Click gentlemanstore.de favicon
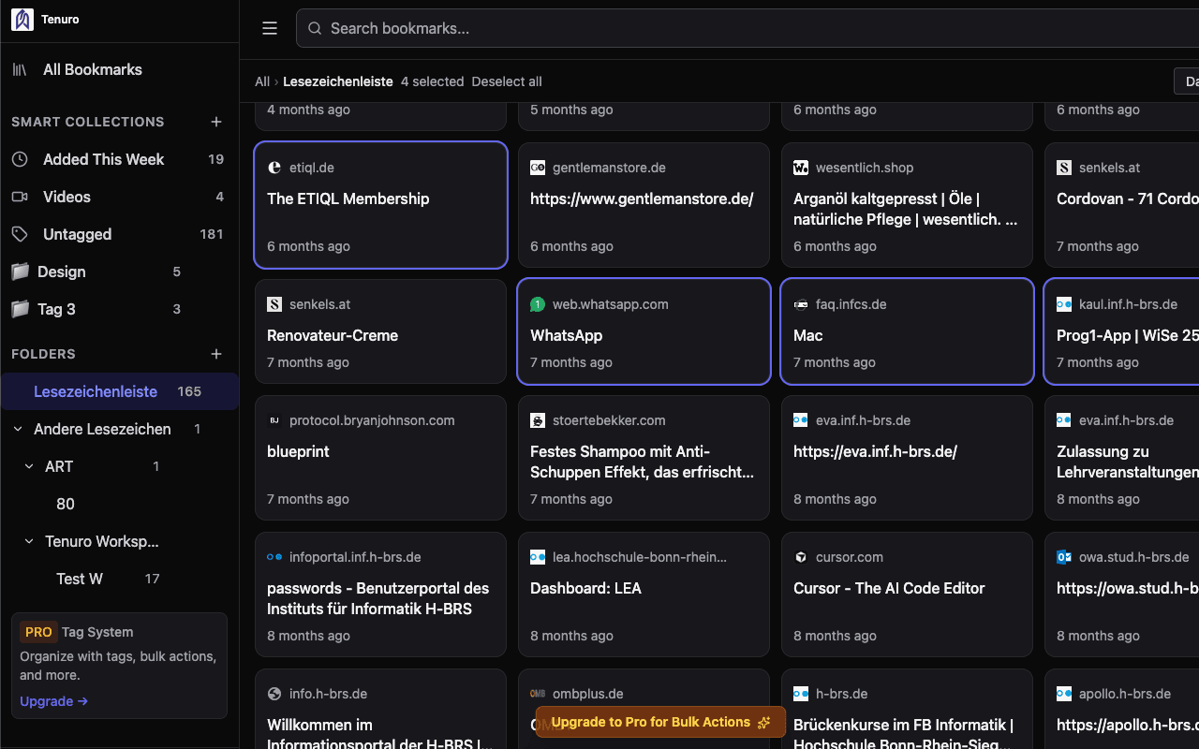The width and height of the screenshot is (1199, 749). (538, 168)
